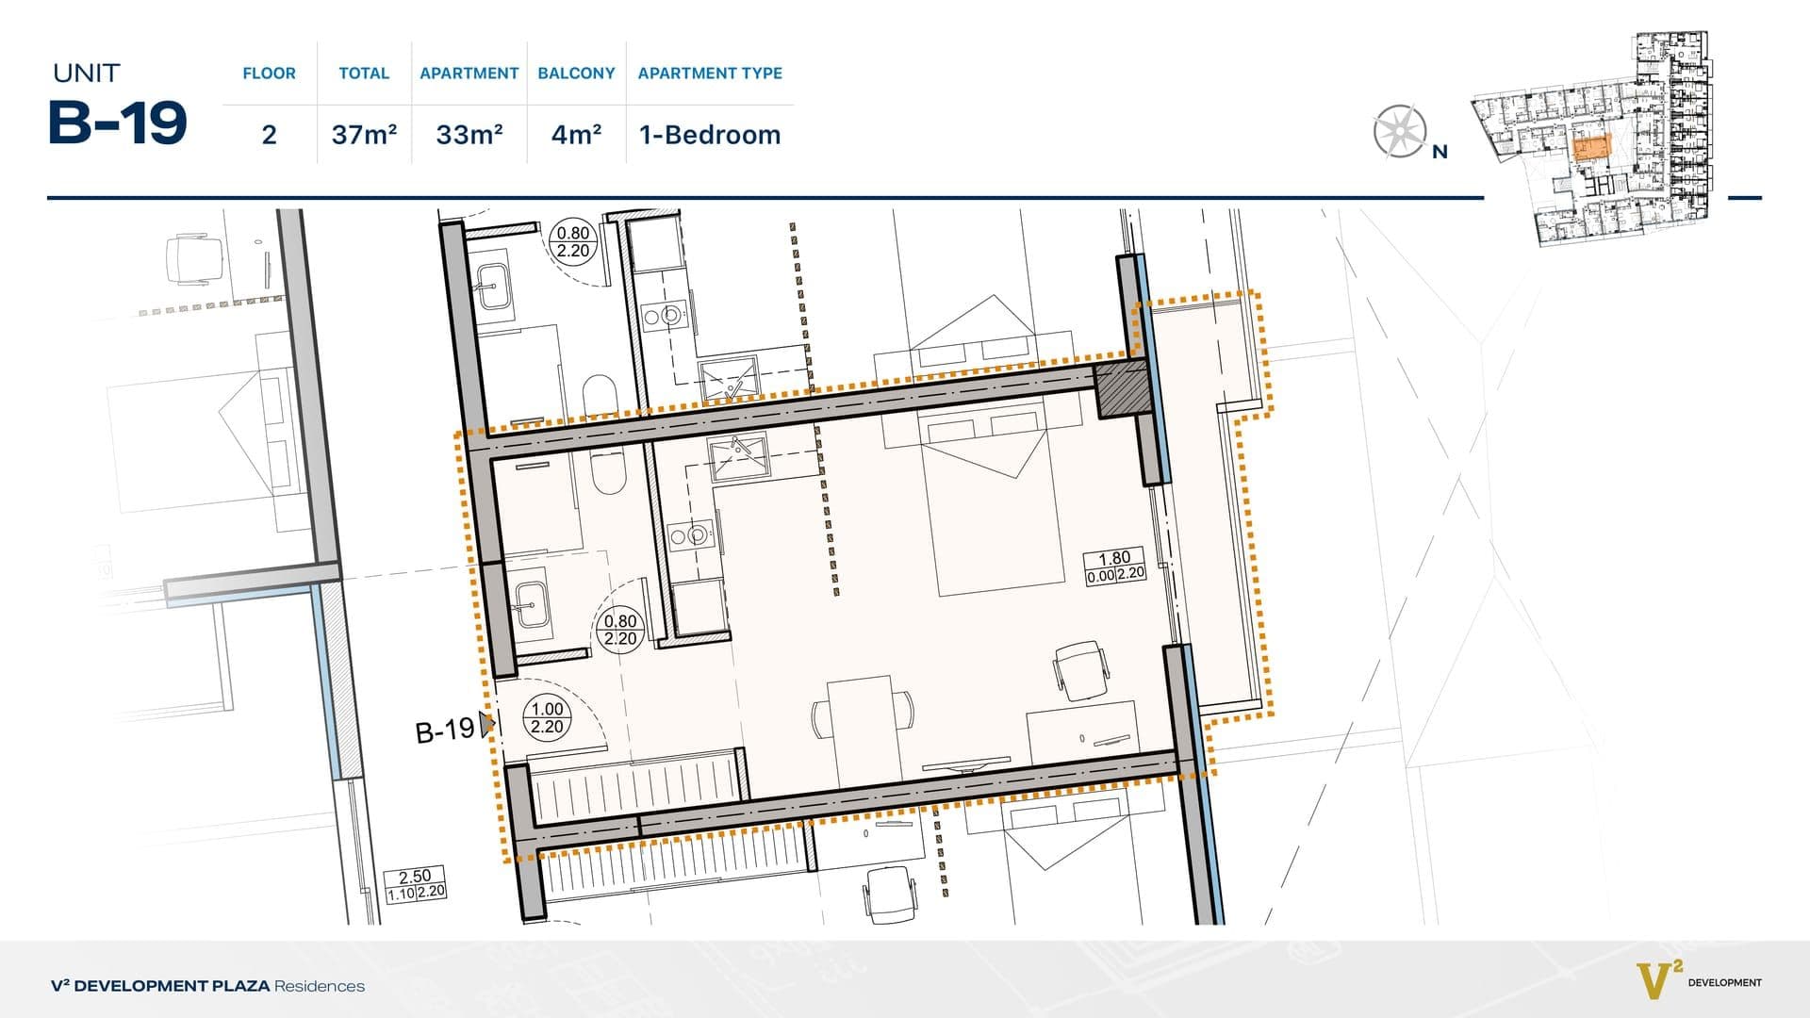Screen dimensions: 1810x1018
Task: Click the kitchen sink in unit B-19
Action: point(739,456)
